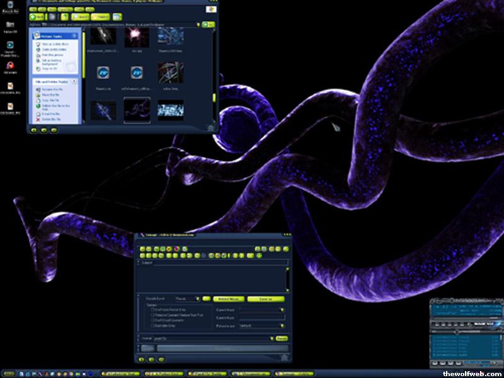This screenshot has width=504, height=378.
Task: Click the Save as button
Action: (266, 299)
